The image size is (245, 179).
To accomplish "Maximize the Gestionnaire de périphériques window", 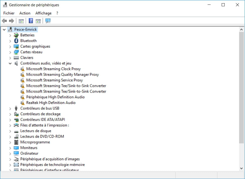I will pos(223,5).
